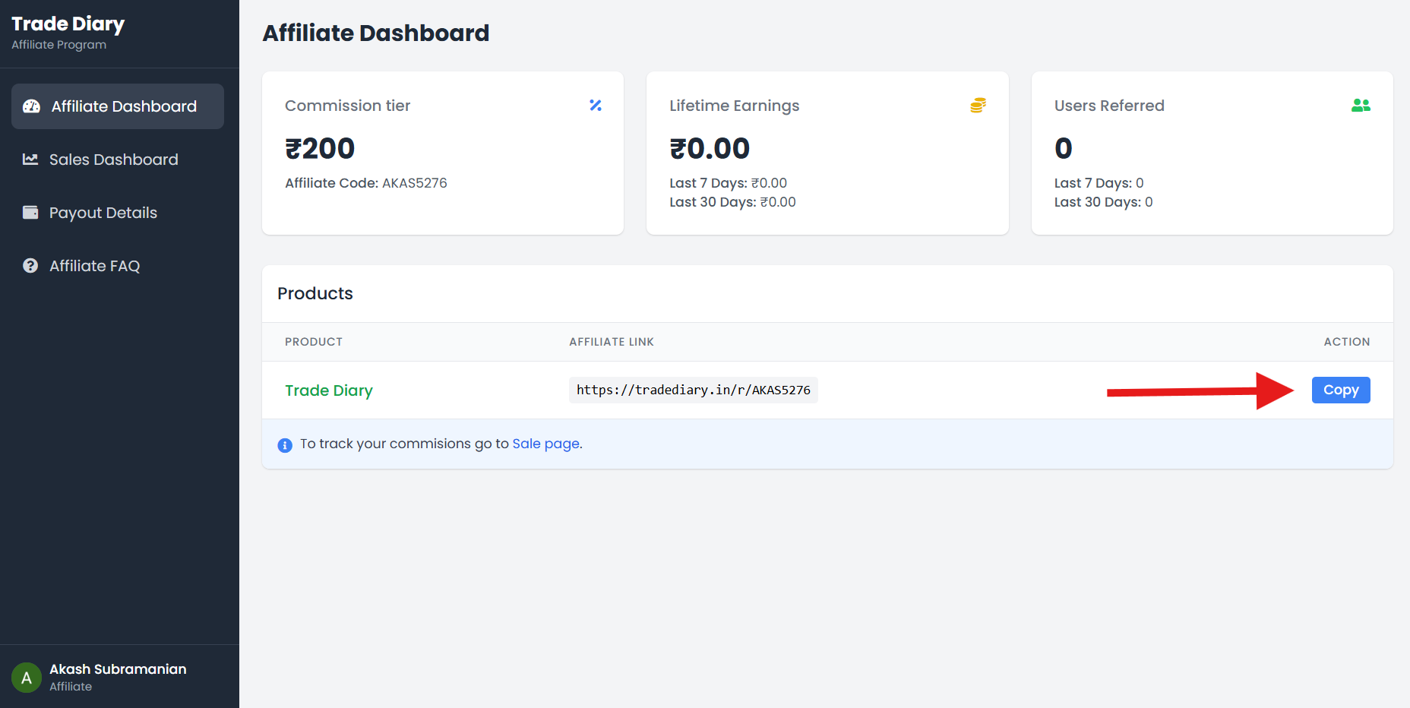Click the Payout Details wallet icon

click(x=30, y=213)
